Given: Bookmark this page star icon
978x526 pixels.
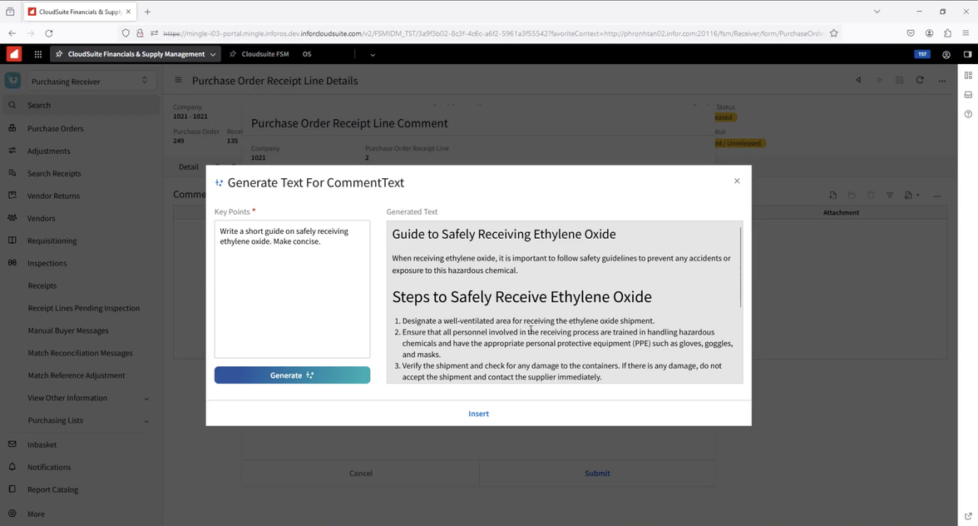Looking at the screenshot, I should (x=834, y=33).
